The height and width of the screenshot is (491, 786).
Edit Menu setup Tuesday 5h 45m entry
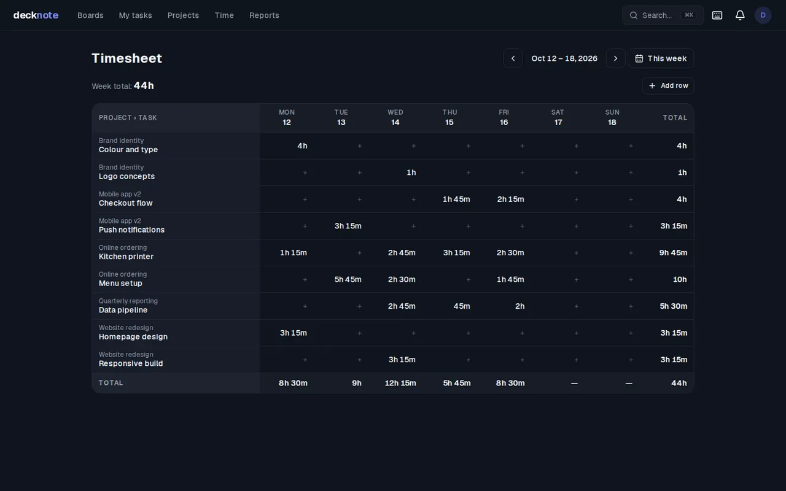coord(348,279)
